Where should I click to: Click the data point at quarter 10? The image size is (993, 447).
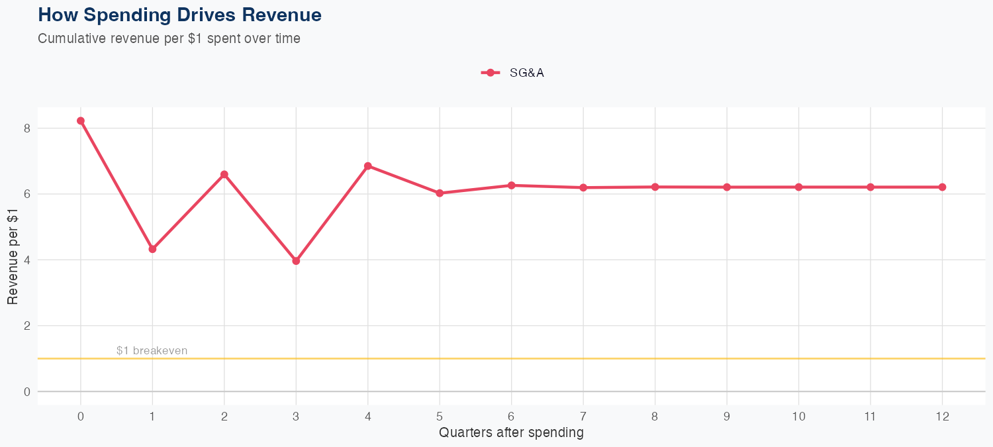pos(798,187)
